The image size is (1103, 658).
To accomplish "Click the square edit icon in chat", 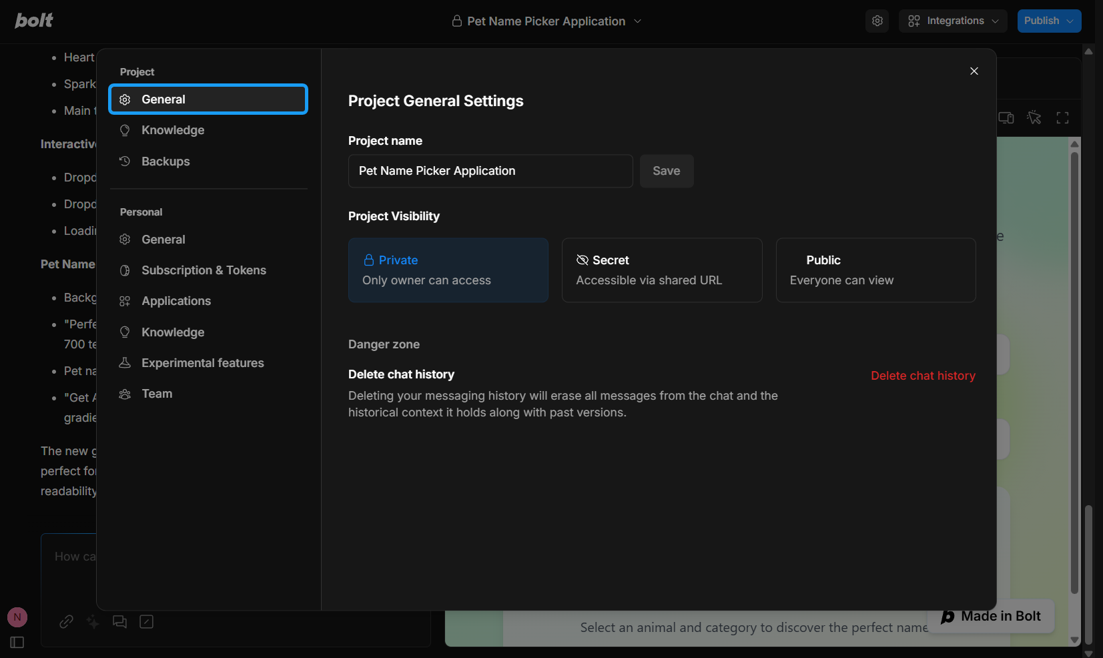I will pyautogui.click(x=147, y=622).
